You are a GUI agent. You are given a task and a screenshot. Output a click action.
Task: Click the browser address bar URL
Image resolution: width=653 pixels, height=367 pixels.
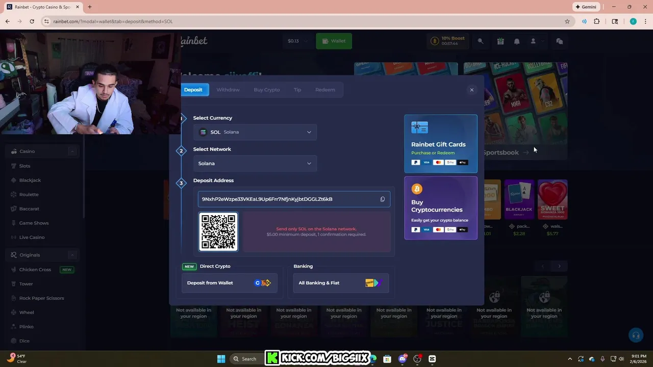113,21
